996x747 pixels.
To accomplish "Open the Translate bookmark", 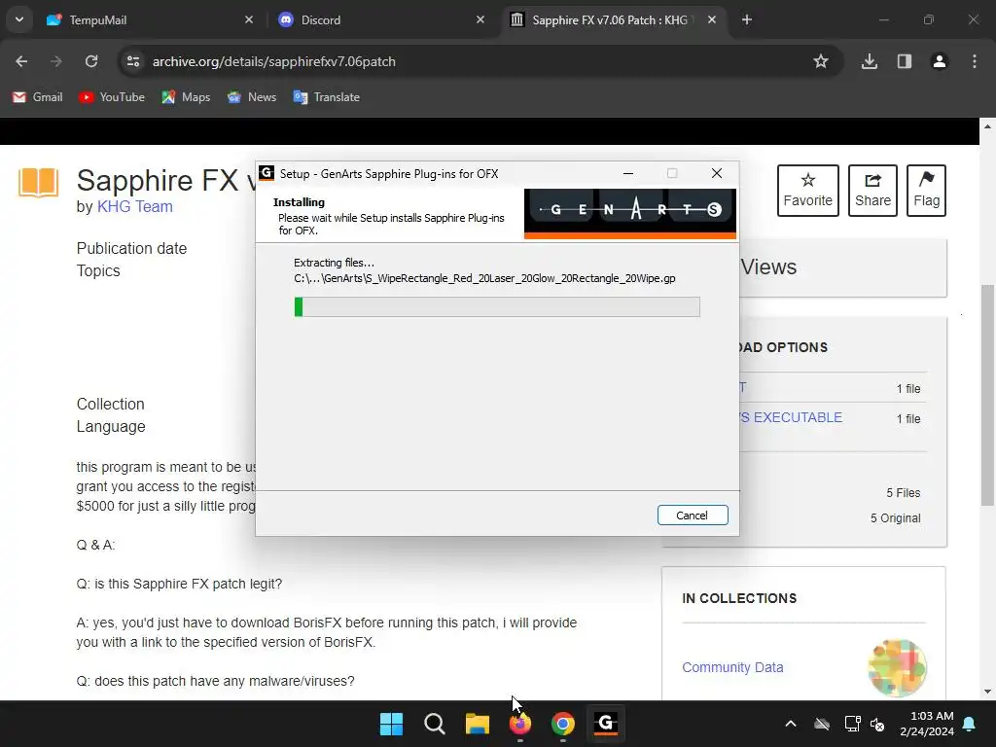I will tap(327, 97).
